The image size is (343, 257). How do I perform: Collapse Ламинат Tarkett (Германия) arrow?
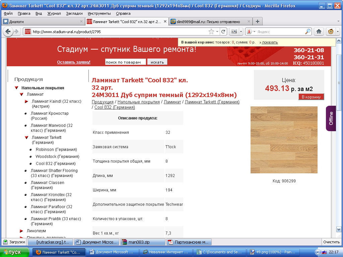click(26, 138)
